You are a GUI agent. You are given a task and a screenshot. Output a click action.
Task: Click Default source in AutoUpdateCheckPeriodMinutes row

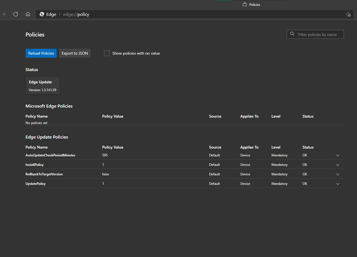coord(214,155)
